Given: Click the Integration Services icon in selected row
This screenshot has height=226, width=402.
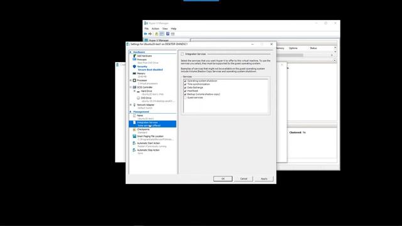Looking at the screenshot, I should click(134, 122).
